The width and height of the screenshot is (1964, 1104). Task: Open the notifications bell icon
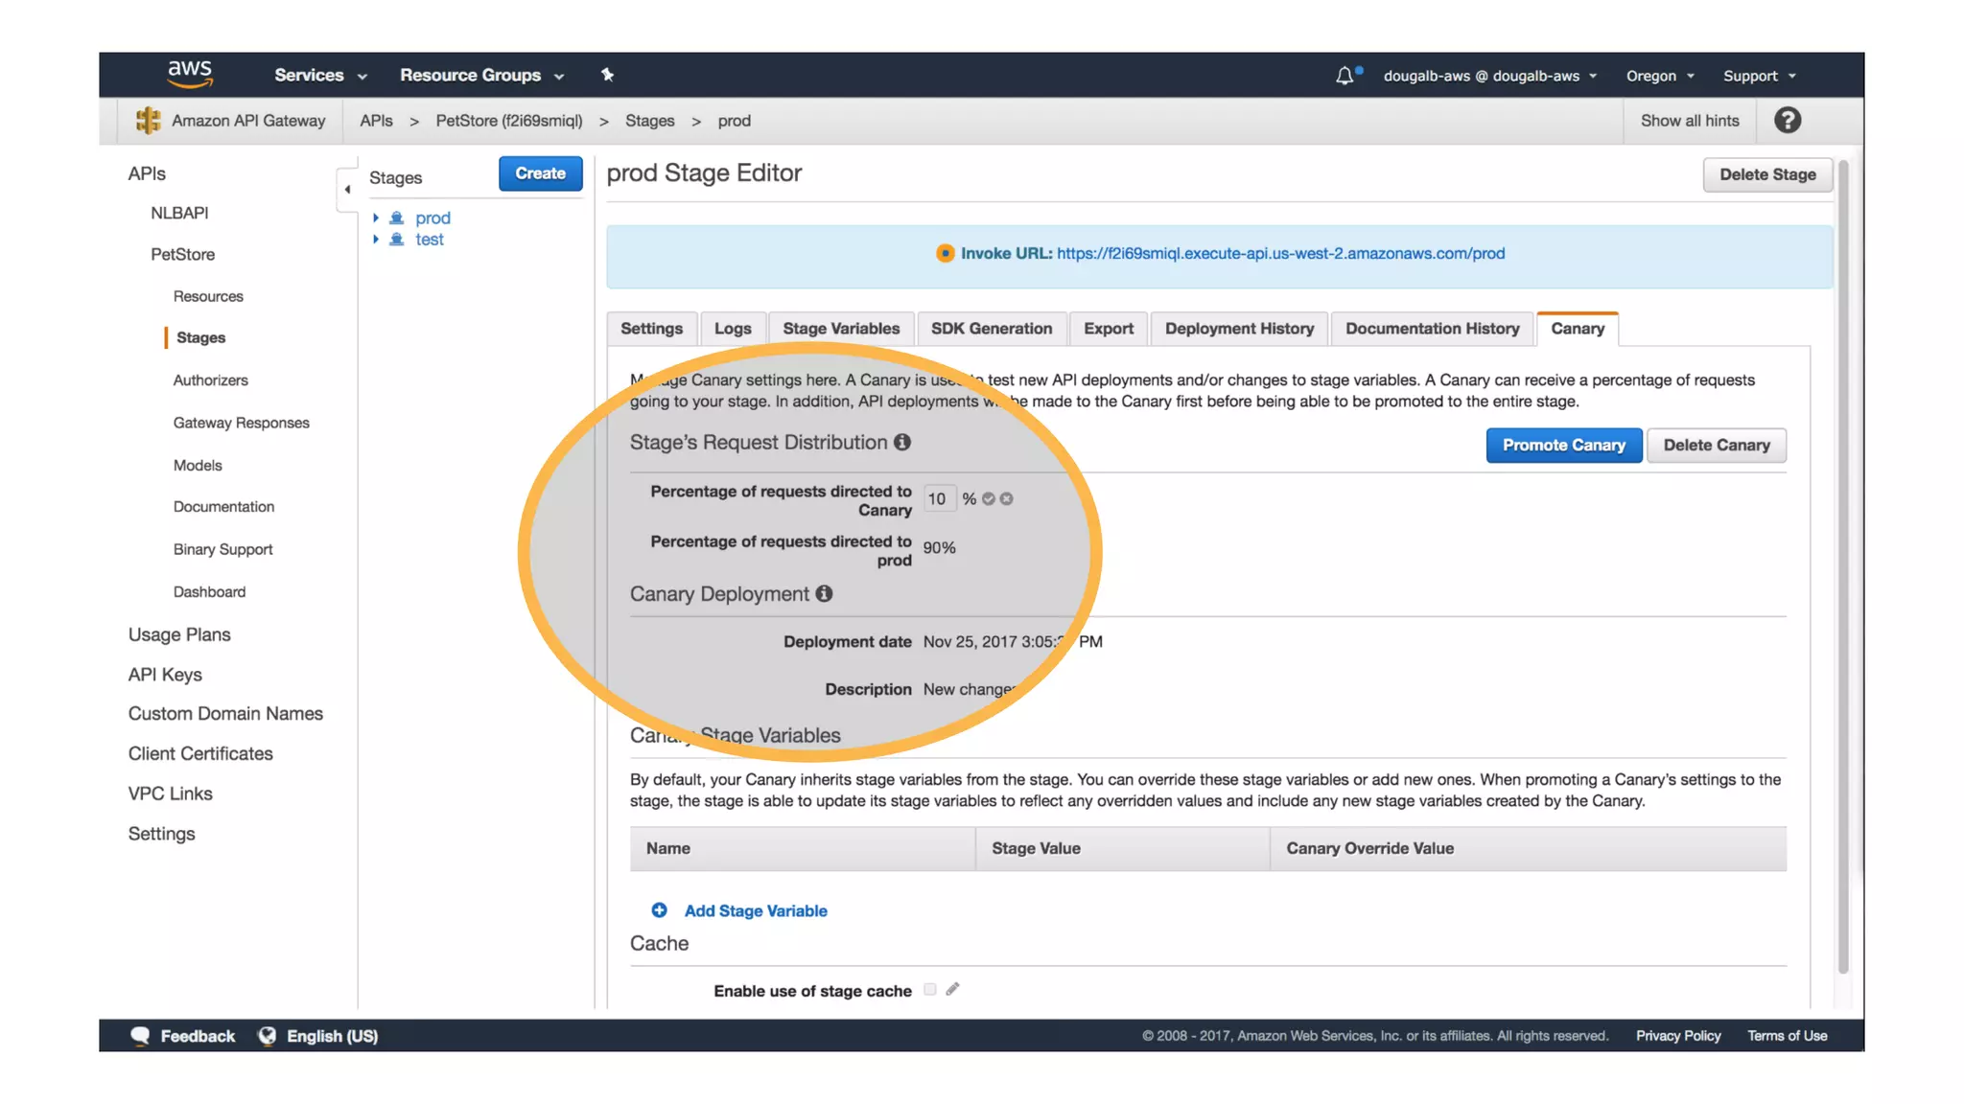pos(1344,76)
